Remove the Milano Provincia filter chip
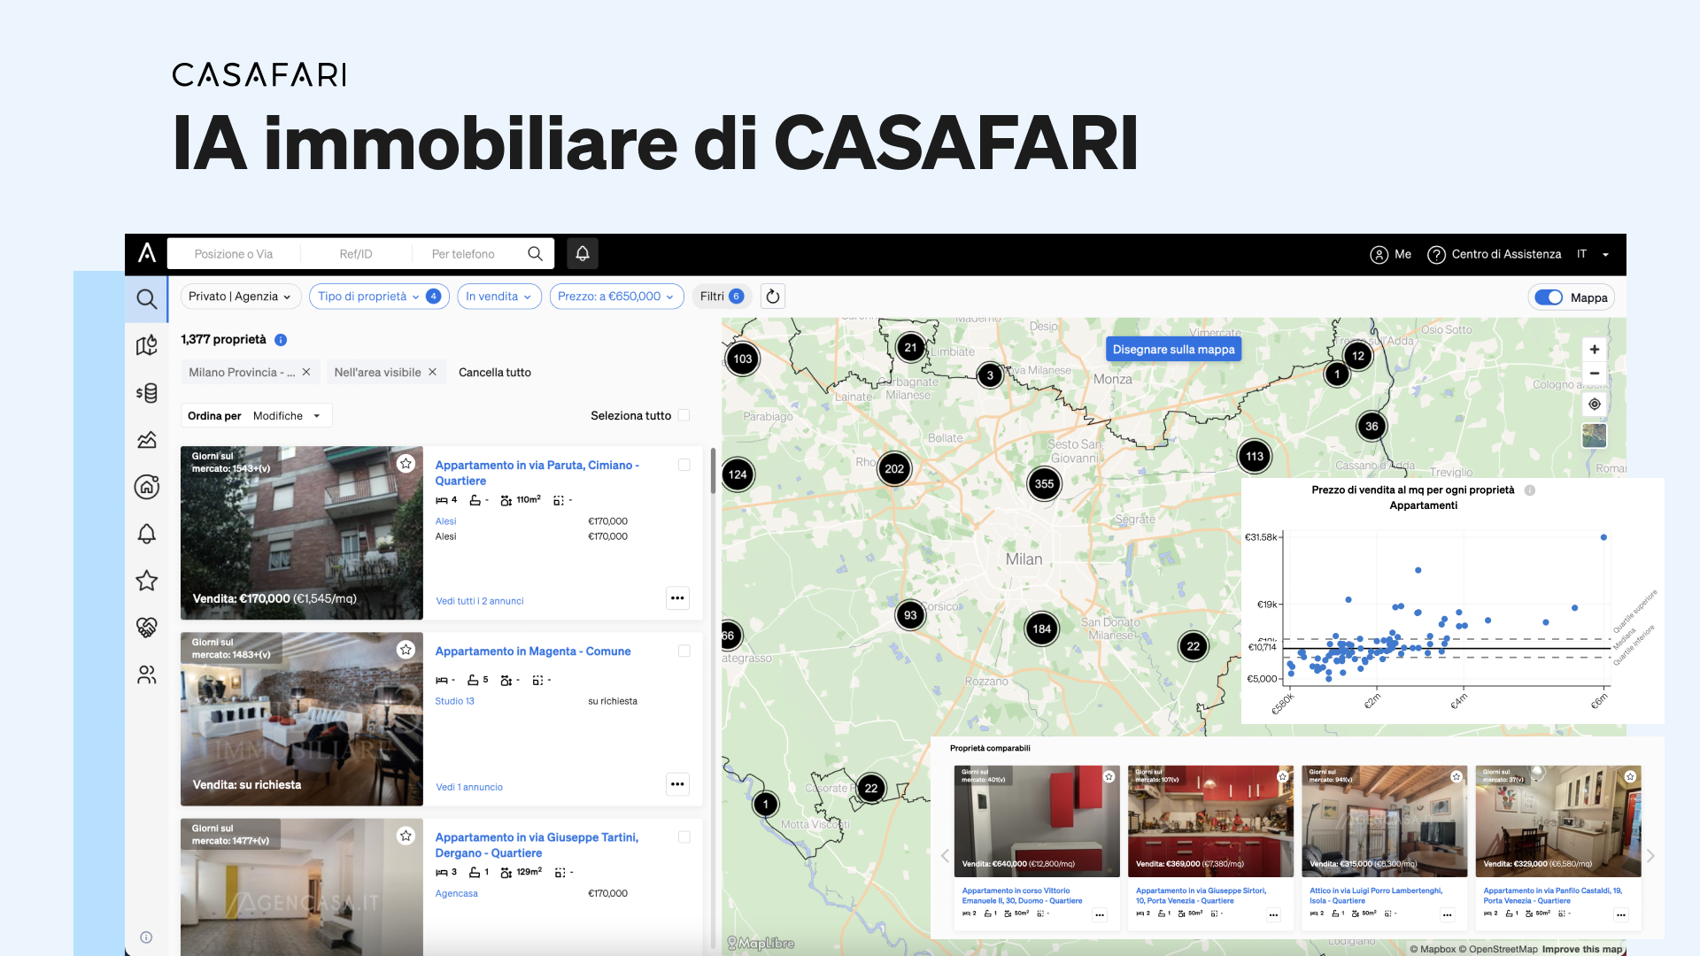 point(306,372)
